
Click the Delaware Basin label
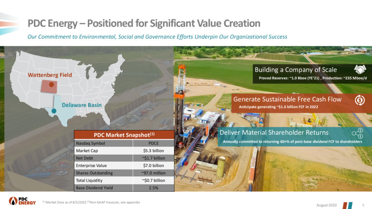[82, 105]
